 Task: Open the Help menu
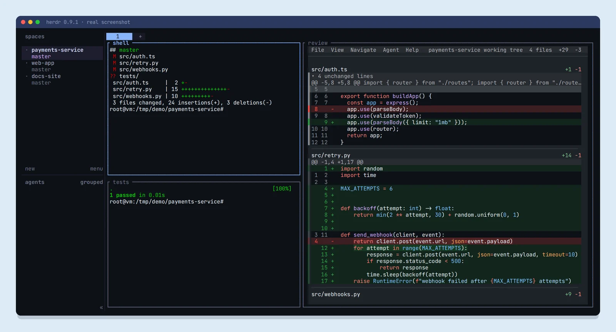[412, 50]
